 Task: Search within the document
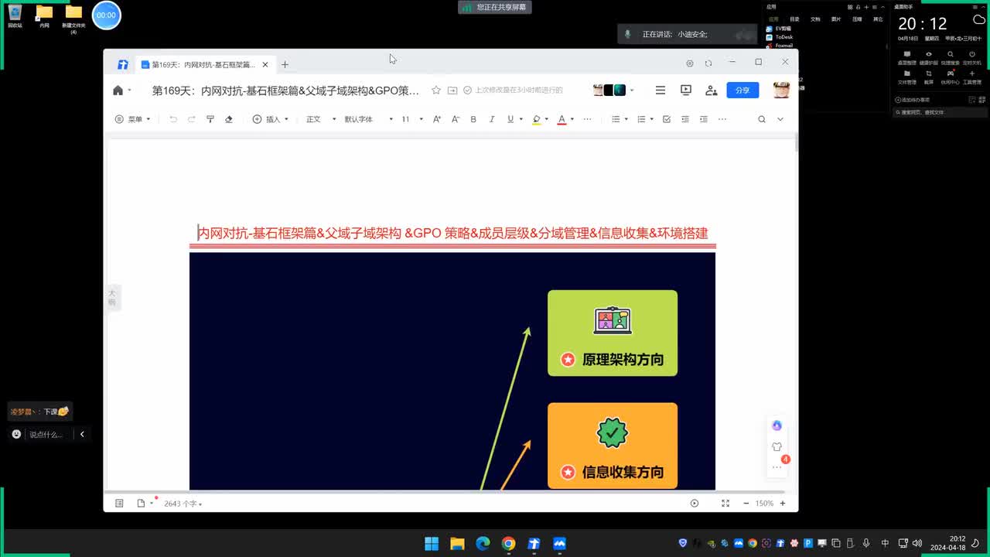pyautogui.click(x=762, y=119)
